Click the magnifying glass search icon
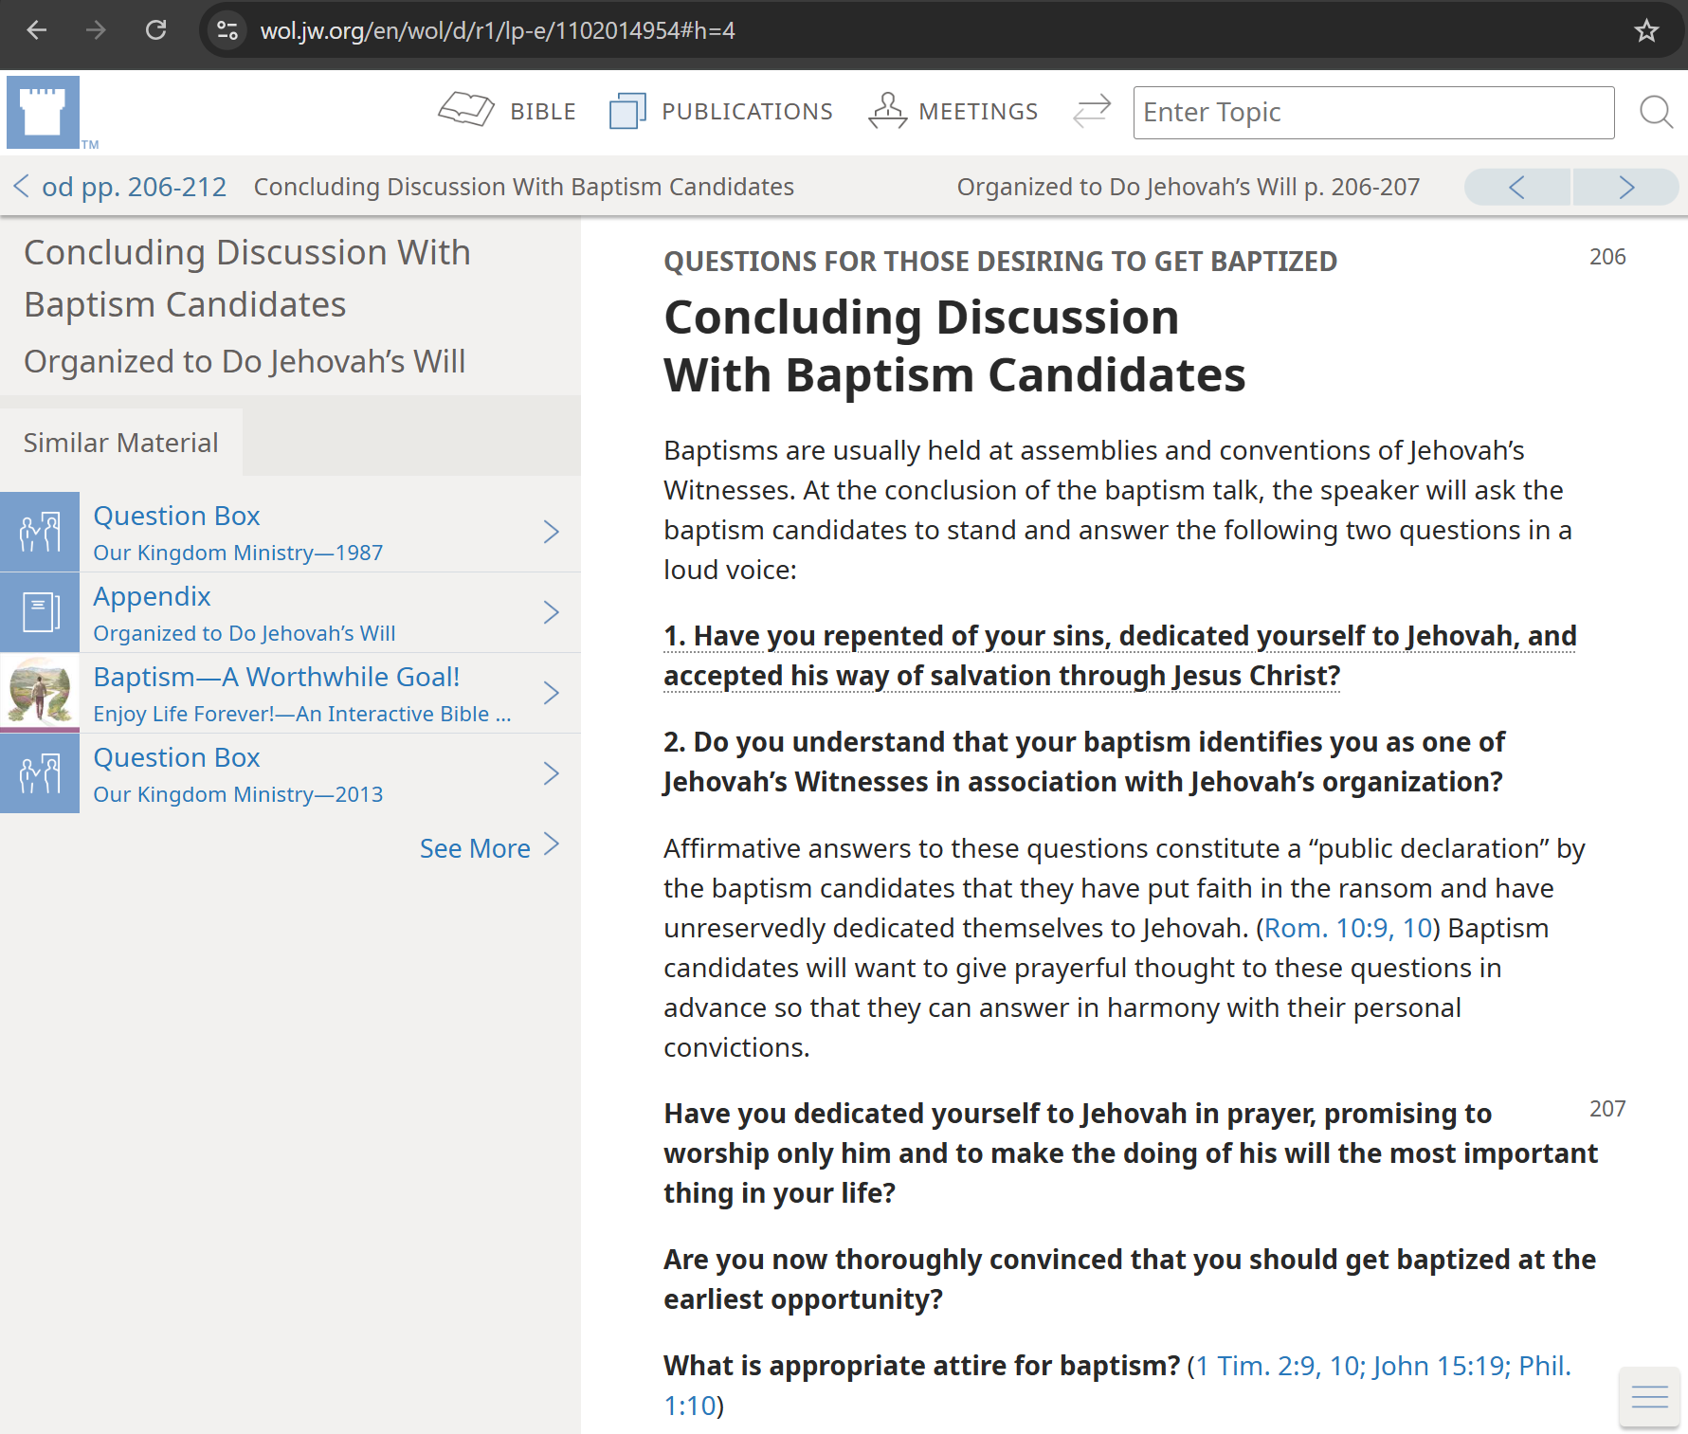 coord(1655,112)
